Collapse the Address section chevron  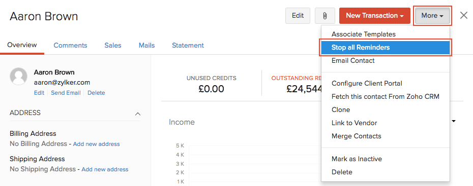137,114
